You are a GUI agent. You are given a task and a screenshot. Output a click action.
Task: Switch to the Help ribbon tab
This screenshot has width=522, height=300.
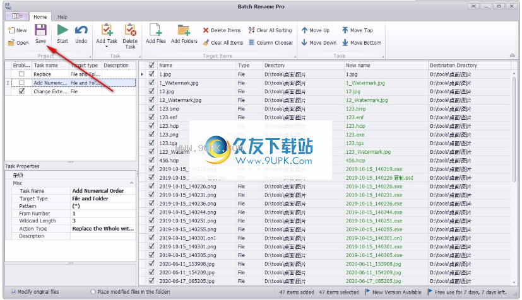pyautogui.click(x=62, y=16)
